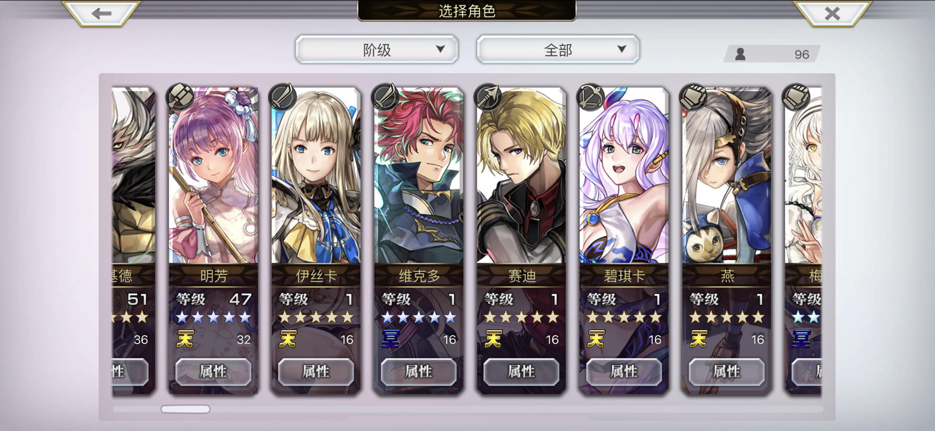935x431 pixels.
Task: Click the sword class icon on 伊丝卡
Action: 283,97
